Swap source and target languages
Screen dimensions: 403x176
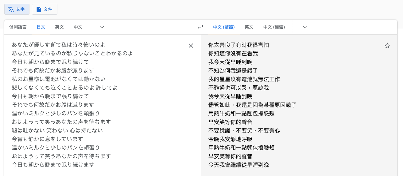201,27
